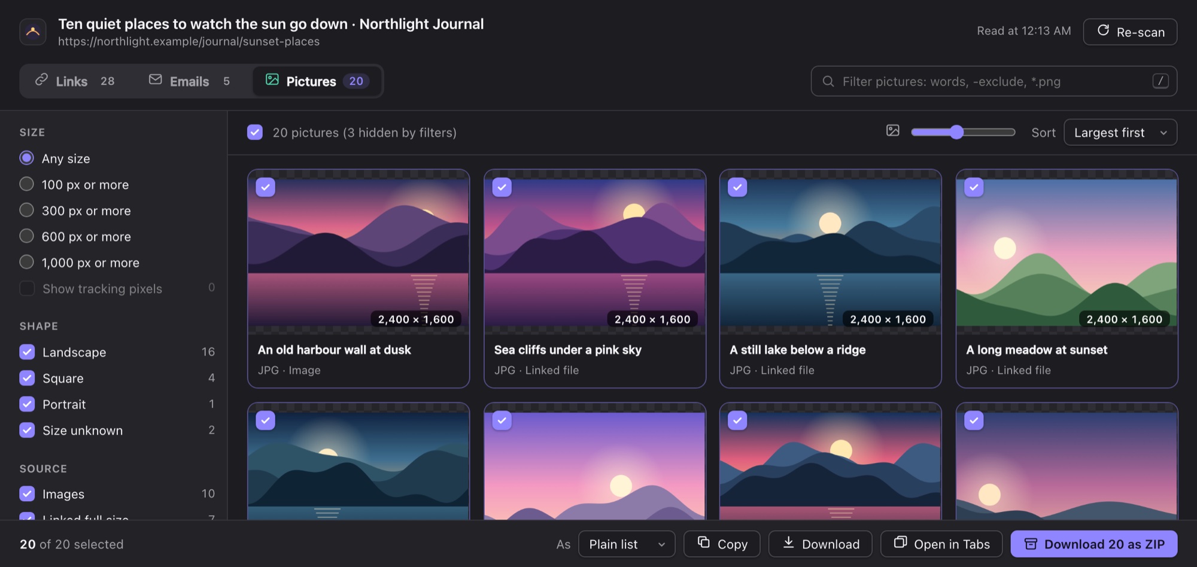This screenshot has width=1197, height=567.
Task: Click the Landscape count '16'
Action: [208, 352]
